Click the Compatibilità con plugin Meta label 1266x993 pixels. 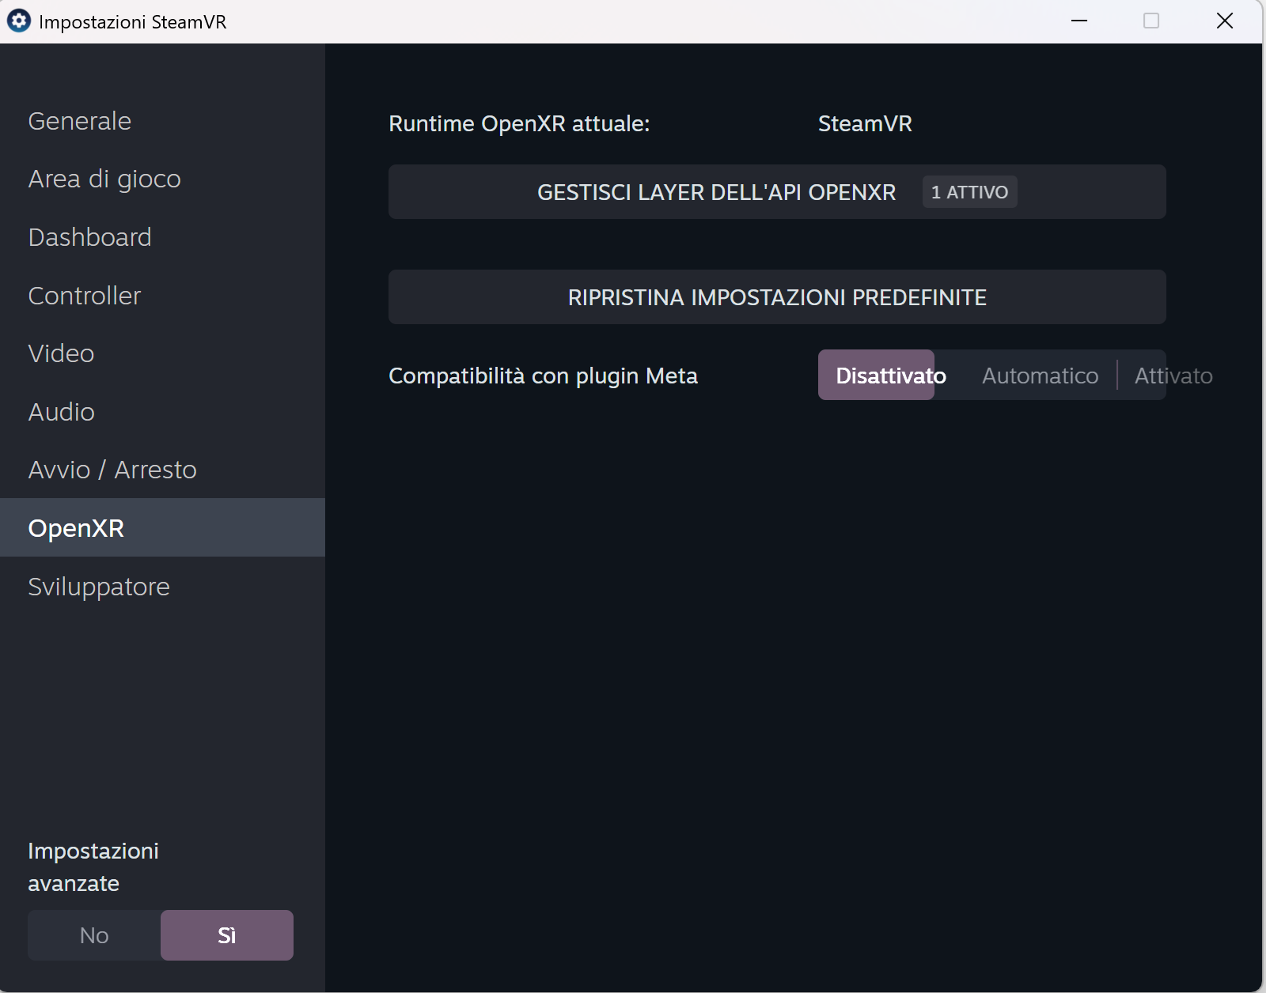click(x=543, y=376)
